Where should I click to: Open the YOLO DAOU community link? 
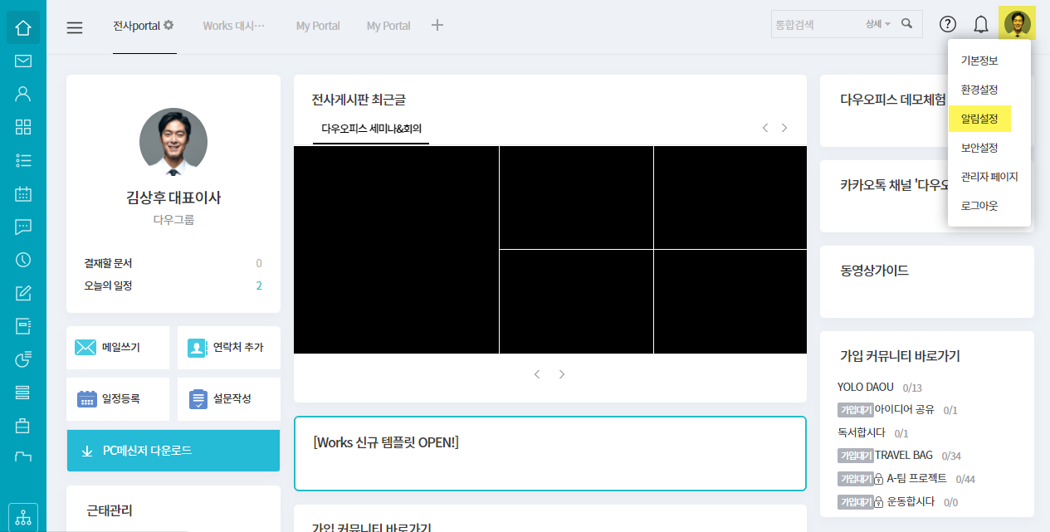(x=866, y=387)
